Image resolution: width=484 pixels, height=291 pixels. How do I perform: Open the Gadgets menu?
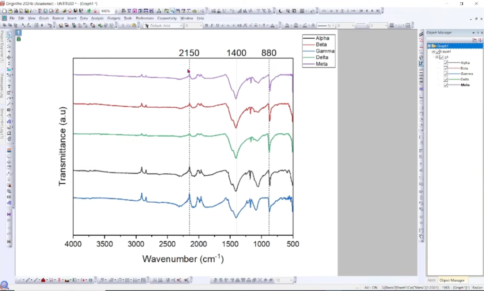click(x=113, y=18)
